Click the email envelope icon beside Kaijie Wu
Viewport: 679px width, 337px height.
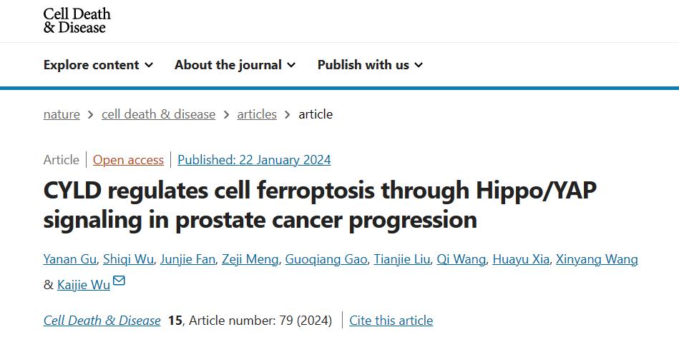[x=119, y=281]
